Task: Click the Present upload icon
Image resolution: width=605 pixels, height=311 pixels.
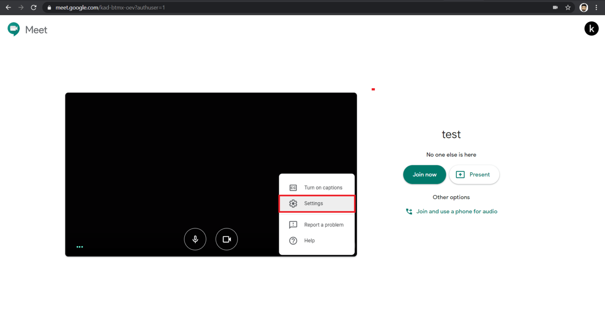Action: (x=460, y=174)
